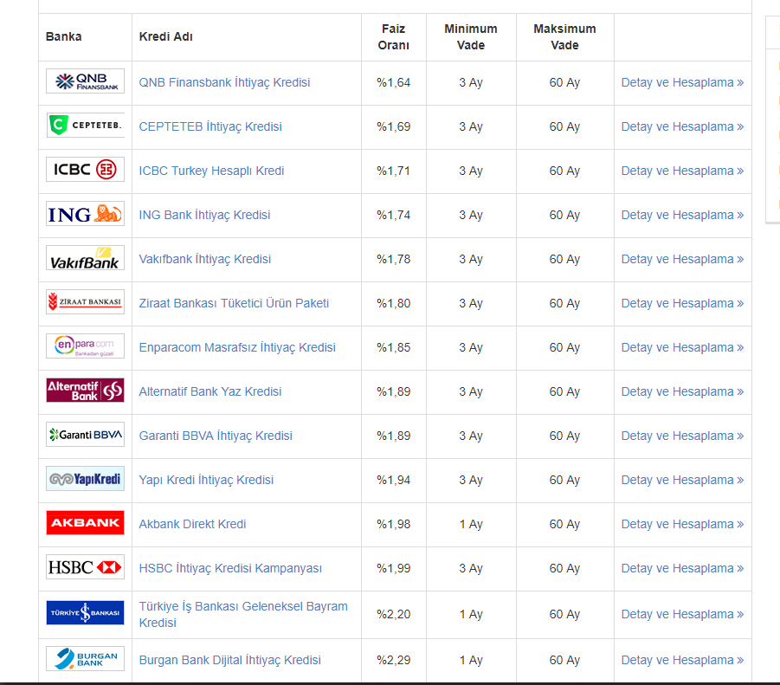The height and width of the screenshot is (685, 780).
Task: Select the 1 Ay cell in Akbank row
Action: coord(471,524)
